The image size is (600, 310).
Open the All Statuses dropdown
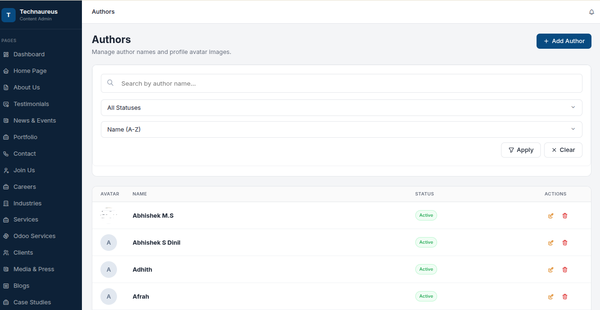click(341, 107)
